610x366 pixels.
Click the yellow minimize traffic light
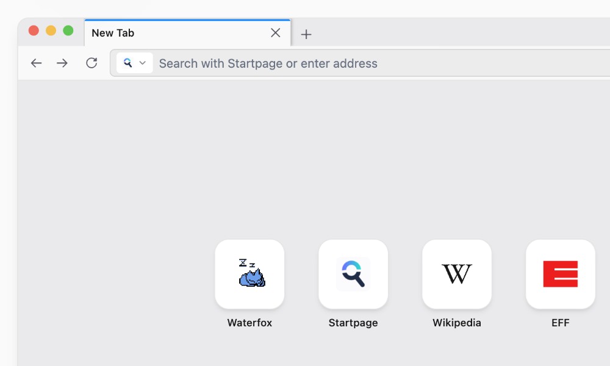pos(49,29)
